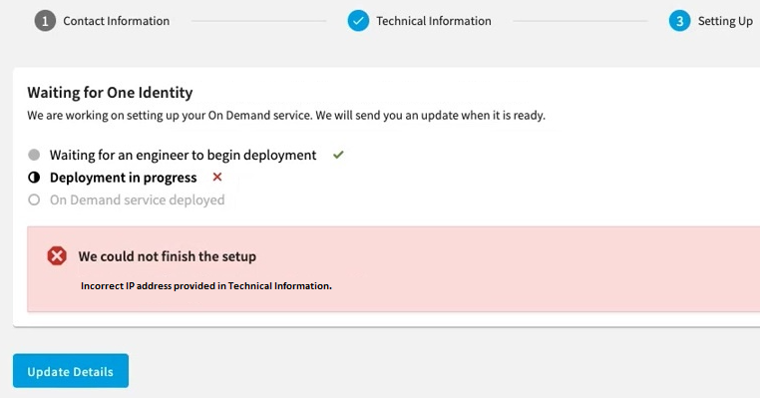Click progress line between Contact and Technical steps

(258, 21)
